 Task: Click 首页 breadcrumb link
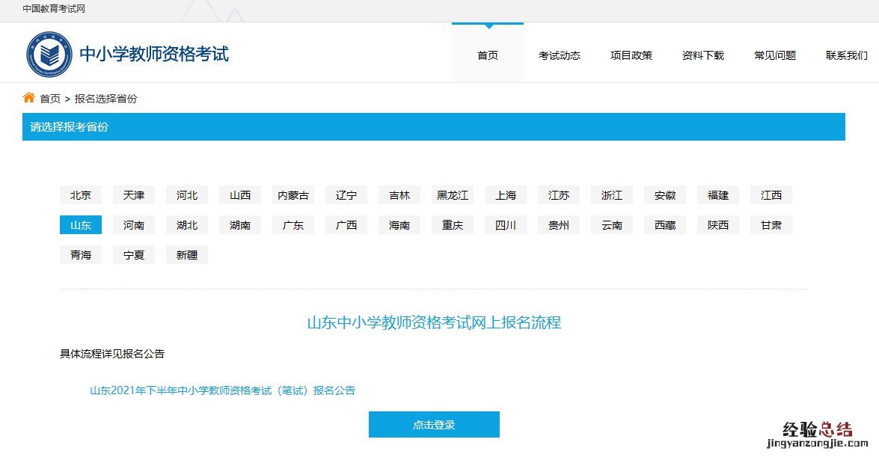[x=50, y=99]
